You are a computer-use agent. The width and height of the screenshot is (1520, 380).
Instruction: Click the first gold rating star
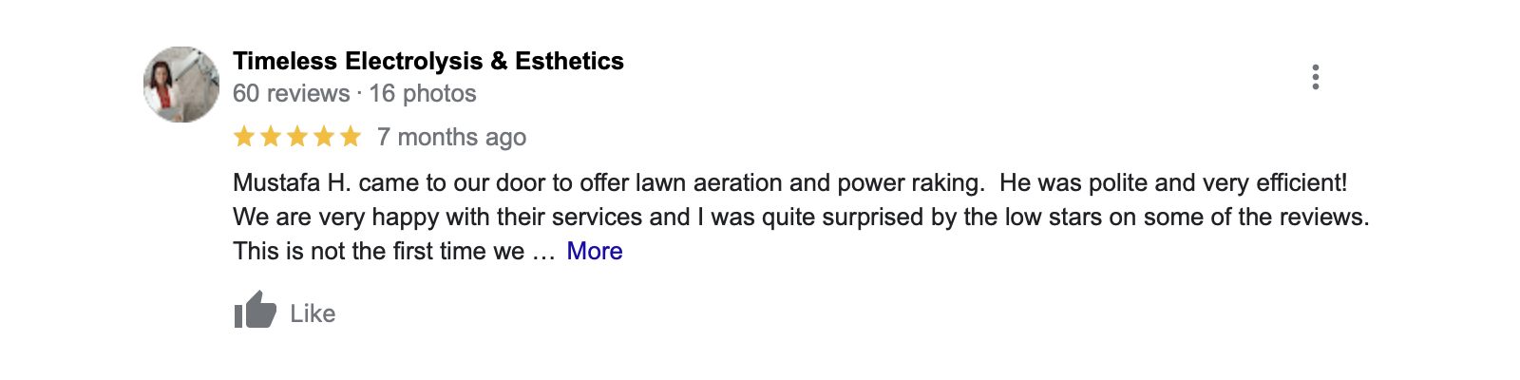tap(244, 137)
